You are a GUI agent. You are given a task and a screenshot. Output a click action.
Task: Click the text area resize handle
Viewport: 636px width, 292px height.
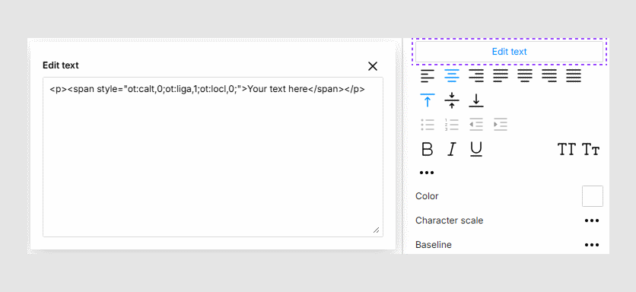tap(377, 230)
